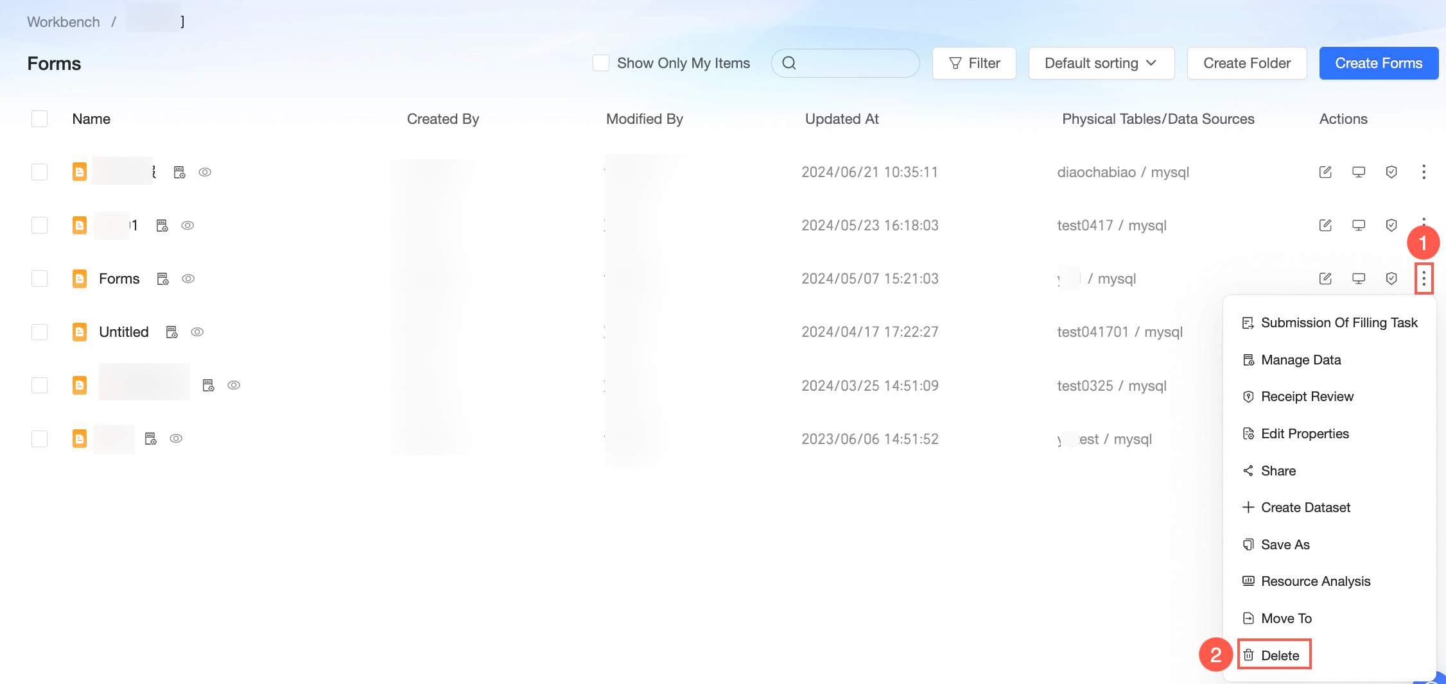Toggle the eye icon in the diaochabiao row
1446x684 pixels.
[205, 172]
